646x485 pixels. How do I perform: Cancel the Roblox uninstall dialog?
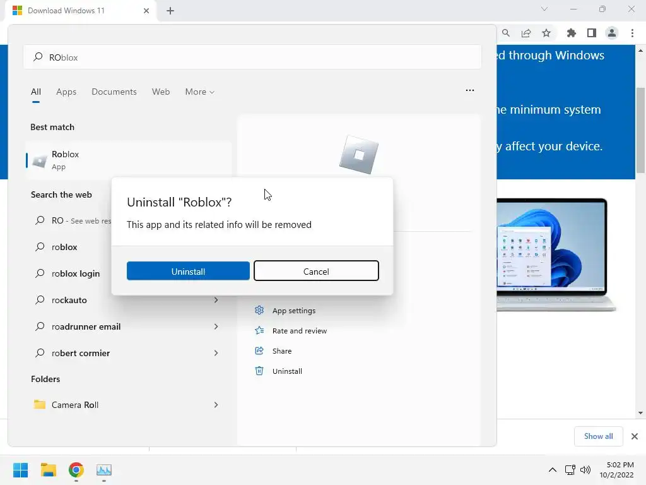(316, 271)
